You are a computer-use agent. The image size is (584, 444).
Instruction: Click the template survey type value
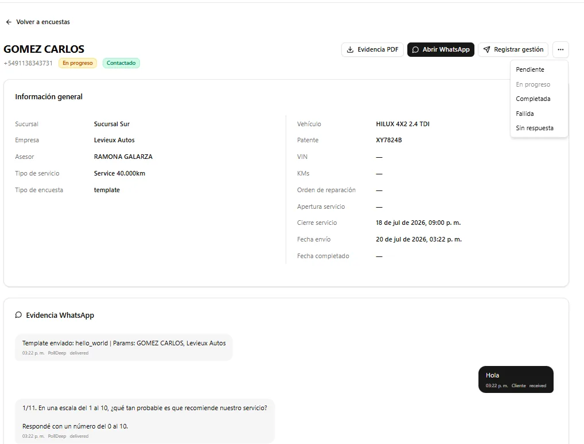107,190
